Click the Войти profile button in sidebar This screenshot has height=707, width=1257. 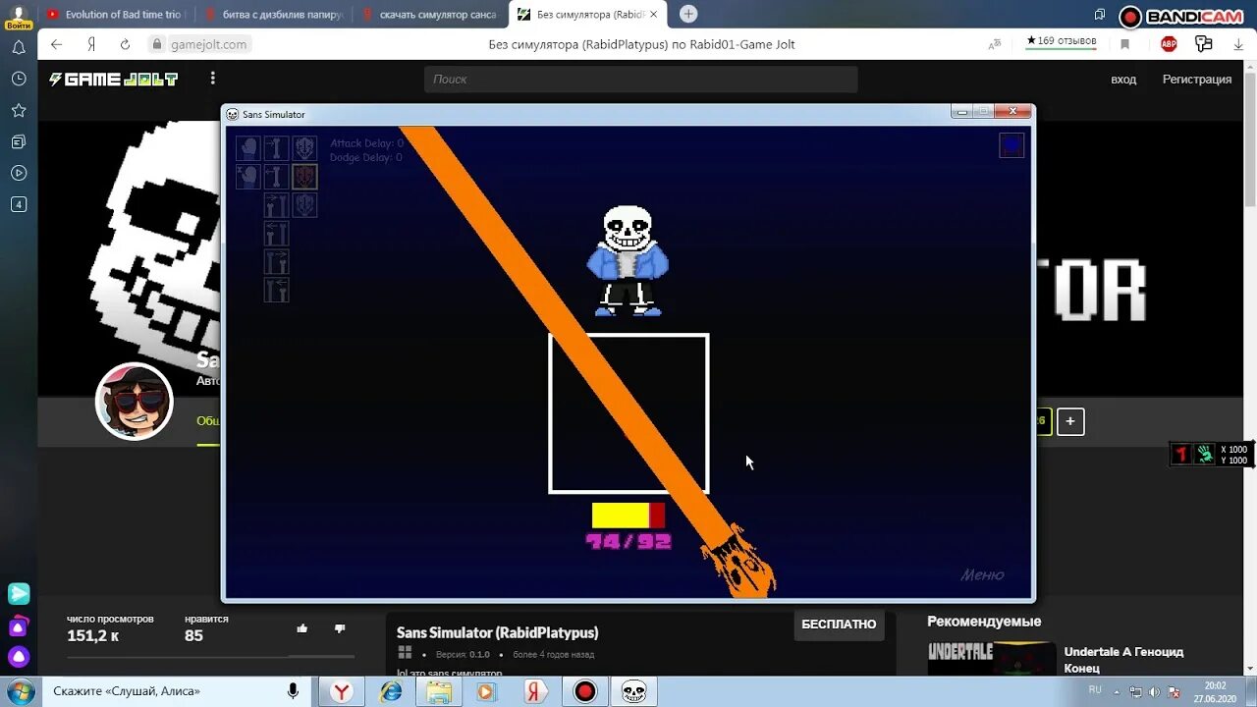(18, 18)
